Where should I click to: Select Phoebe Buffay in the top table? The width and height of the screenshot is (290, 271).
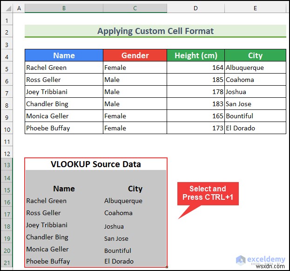64,128
